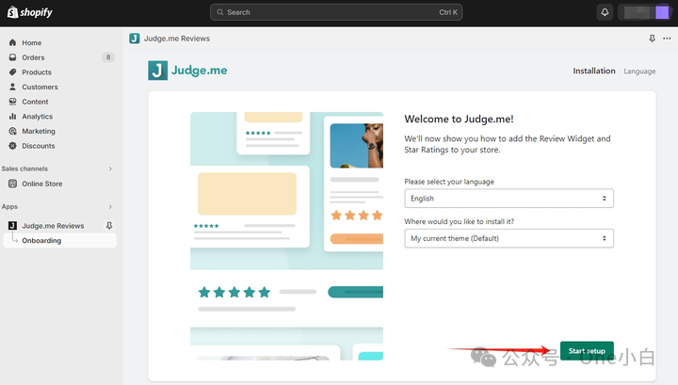Expand the Apps section

(x=110, y=206)
